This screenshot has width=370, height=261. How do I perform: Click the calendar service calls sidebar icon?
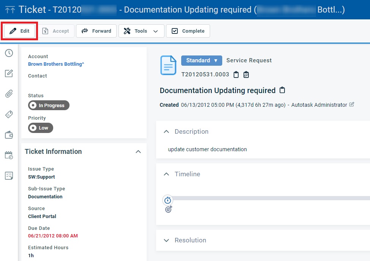[x=9, y=155]
